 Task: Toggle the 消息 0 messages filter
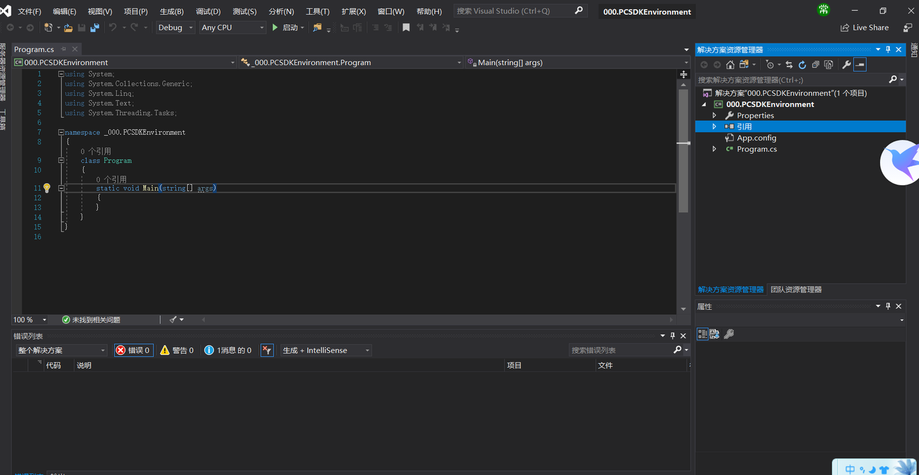click(x=228, y=350)
